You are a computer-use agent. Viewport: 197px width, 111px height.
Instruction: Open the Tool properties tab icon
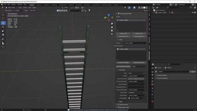152,68
